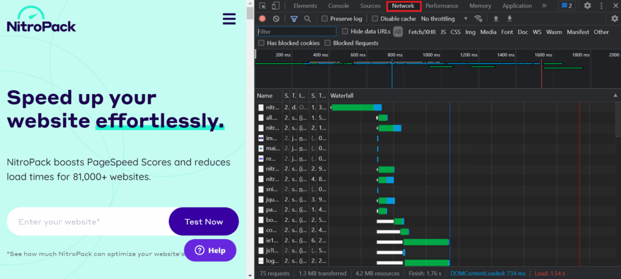Click the sort arrow in the Waterfall header
The height and width of the screenshot is (279, 621).
click(615, 95)
